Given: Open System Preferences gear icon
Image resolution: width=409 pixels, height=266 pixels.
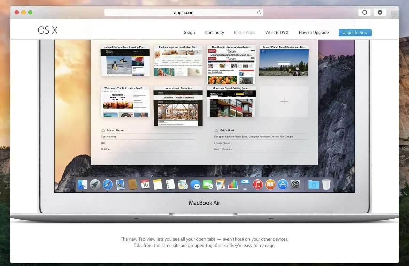Looking at the screenshot, I should pos(295,184).
